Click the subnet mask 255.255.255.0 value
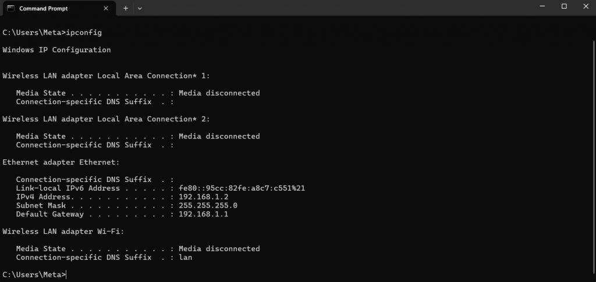596x282 pixels. (208, 206)
